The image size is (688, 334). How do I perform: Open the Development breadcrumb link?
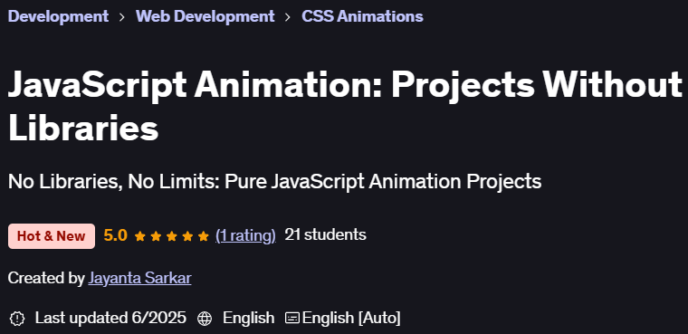tap(58, 16)
